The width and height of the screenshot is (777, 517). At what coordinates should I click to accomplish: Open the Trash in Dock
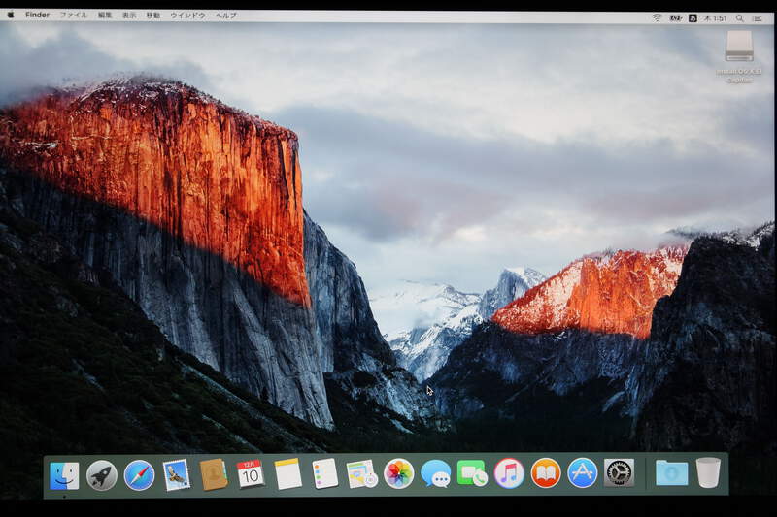pyautogui.click(x=708, y=473)
